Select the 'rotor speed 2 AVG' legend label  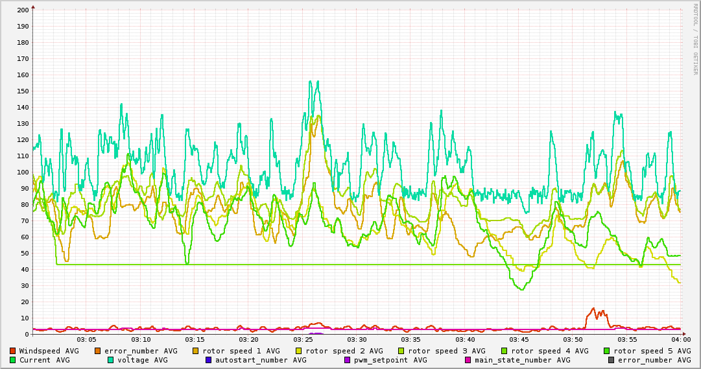pyautogui.click(x=344, y=351)
